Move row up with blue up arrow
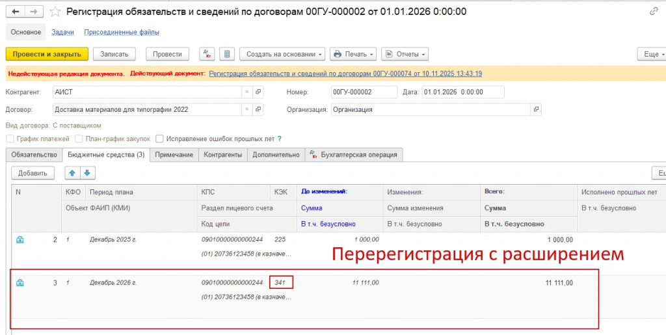The width and height of the screenshot is (666, 335). (x=72, y=173)
